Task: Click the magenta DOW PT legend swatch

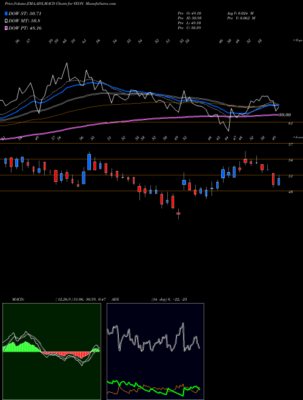Action: [x=7, y=28]
